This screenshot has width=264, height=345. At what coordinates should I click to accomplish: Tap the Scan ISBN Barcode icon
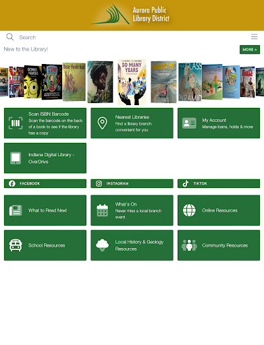[x=16, y=123]
